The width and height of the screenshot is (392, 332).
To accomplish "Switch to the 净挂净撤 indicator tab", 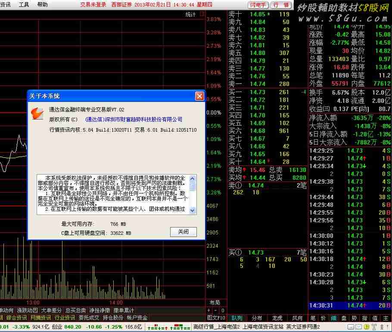I will [100, 310].
